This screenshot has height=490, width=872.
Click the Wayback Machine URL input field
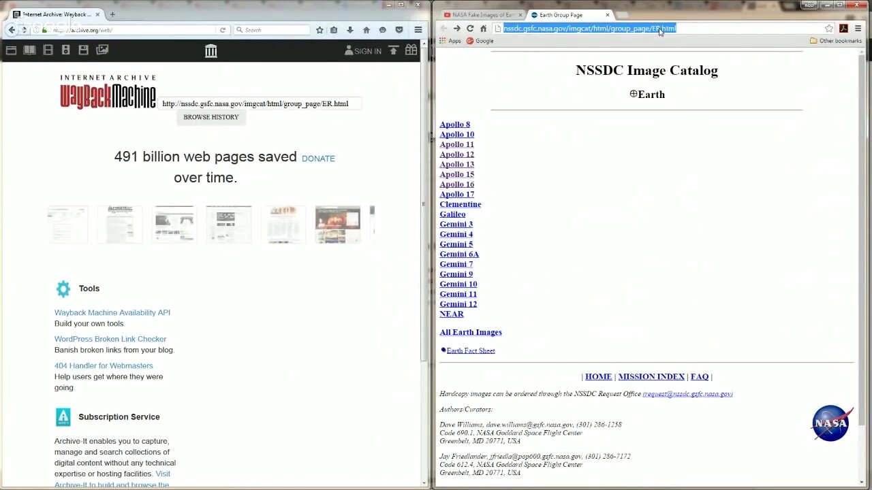260,103
